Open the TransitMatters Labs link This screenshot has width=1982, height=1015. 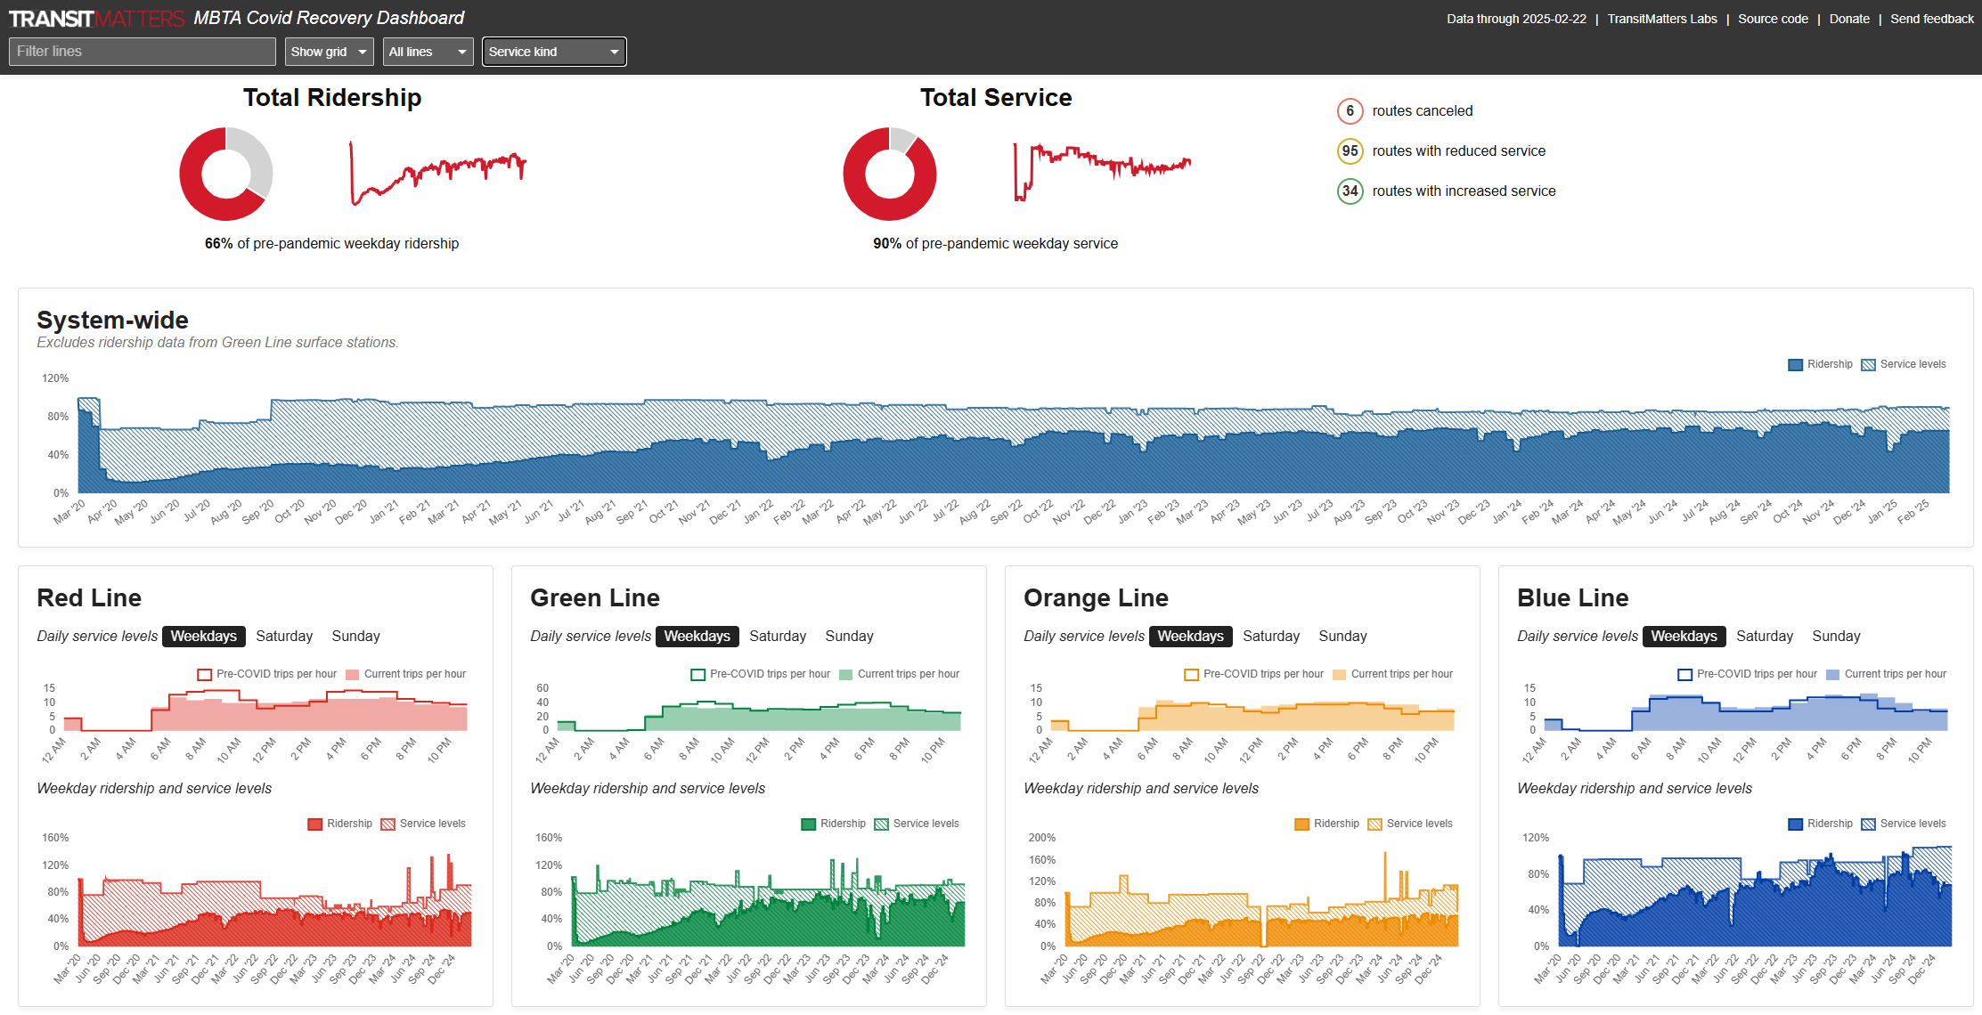[x=1662, y=19]
